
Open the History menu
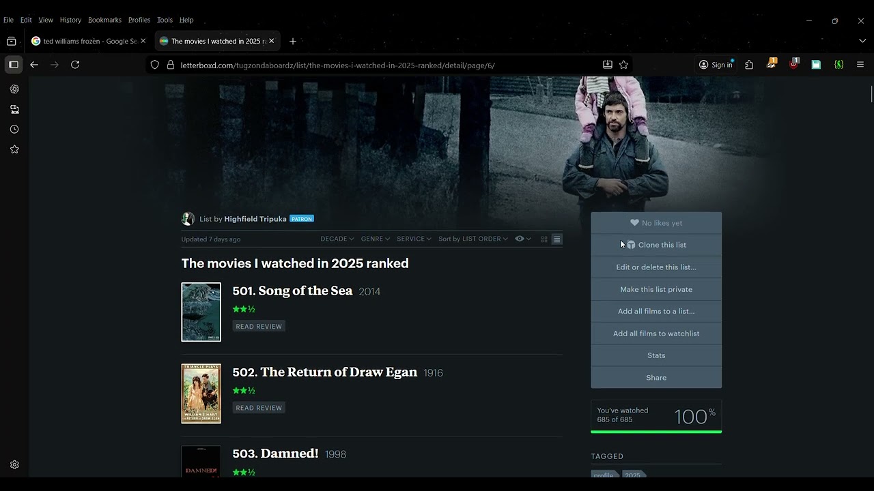pyautogui.click(x=70, y=20)
